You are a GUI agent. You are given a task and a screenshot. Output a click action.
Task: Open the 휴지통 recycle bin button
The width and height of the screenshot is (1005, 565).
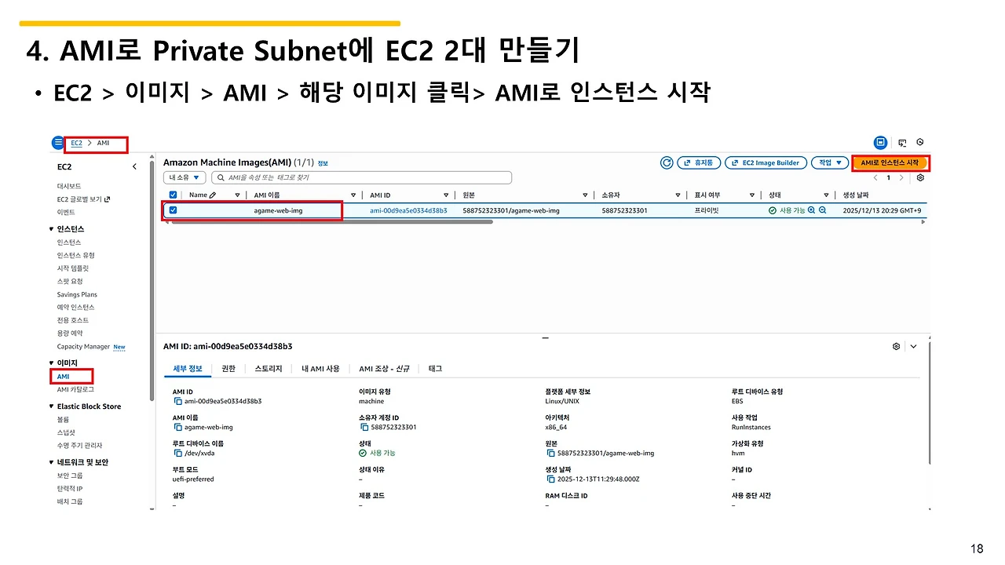tap(699, 162)
